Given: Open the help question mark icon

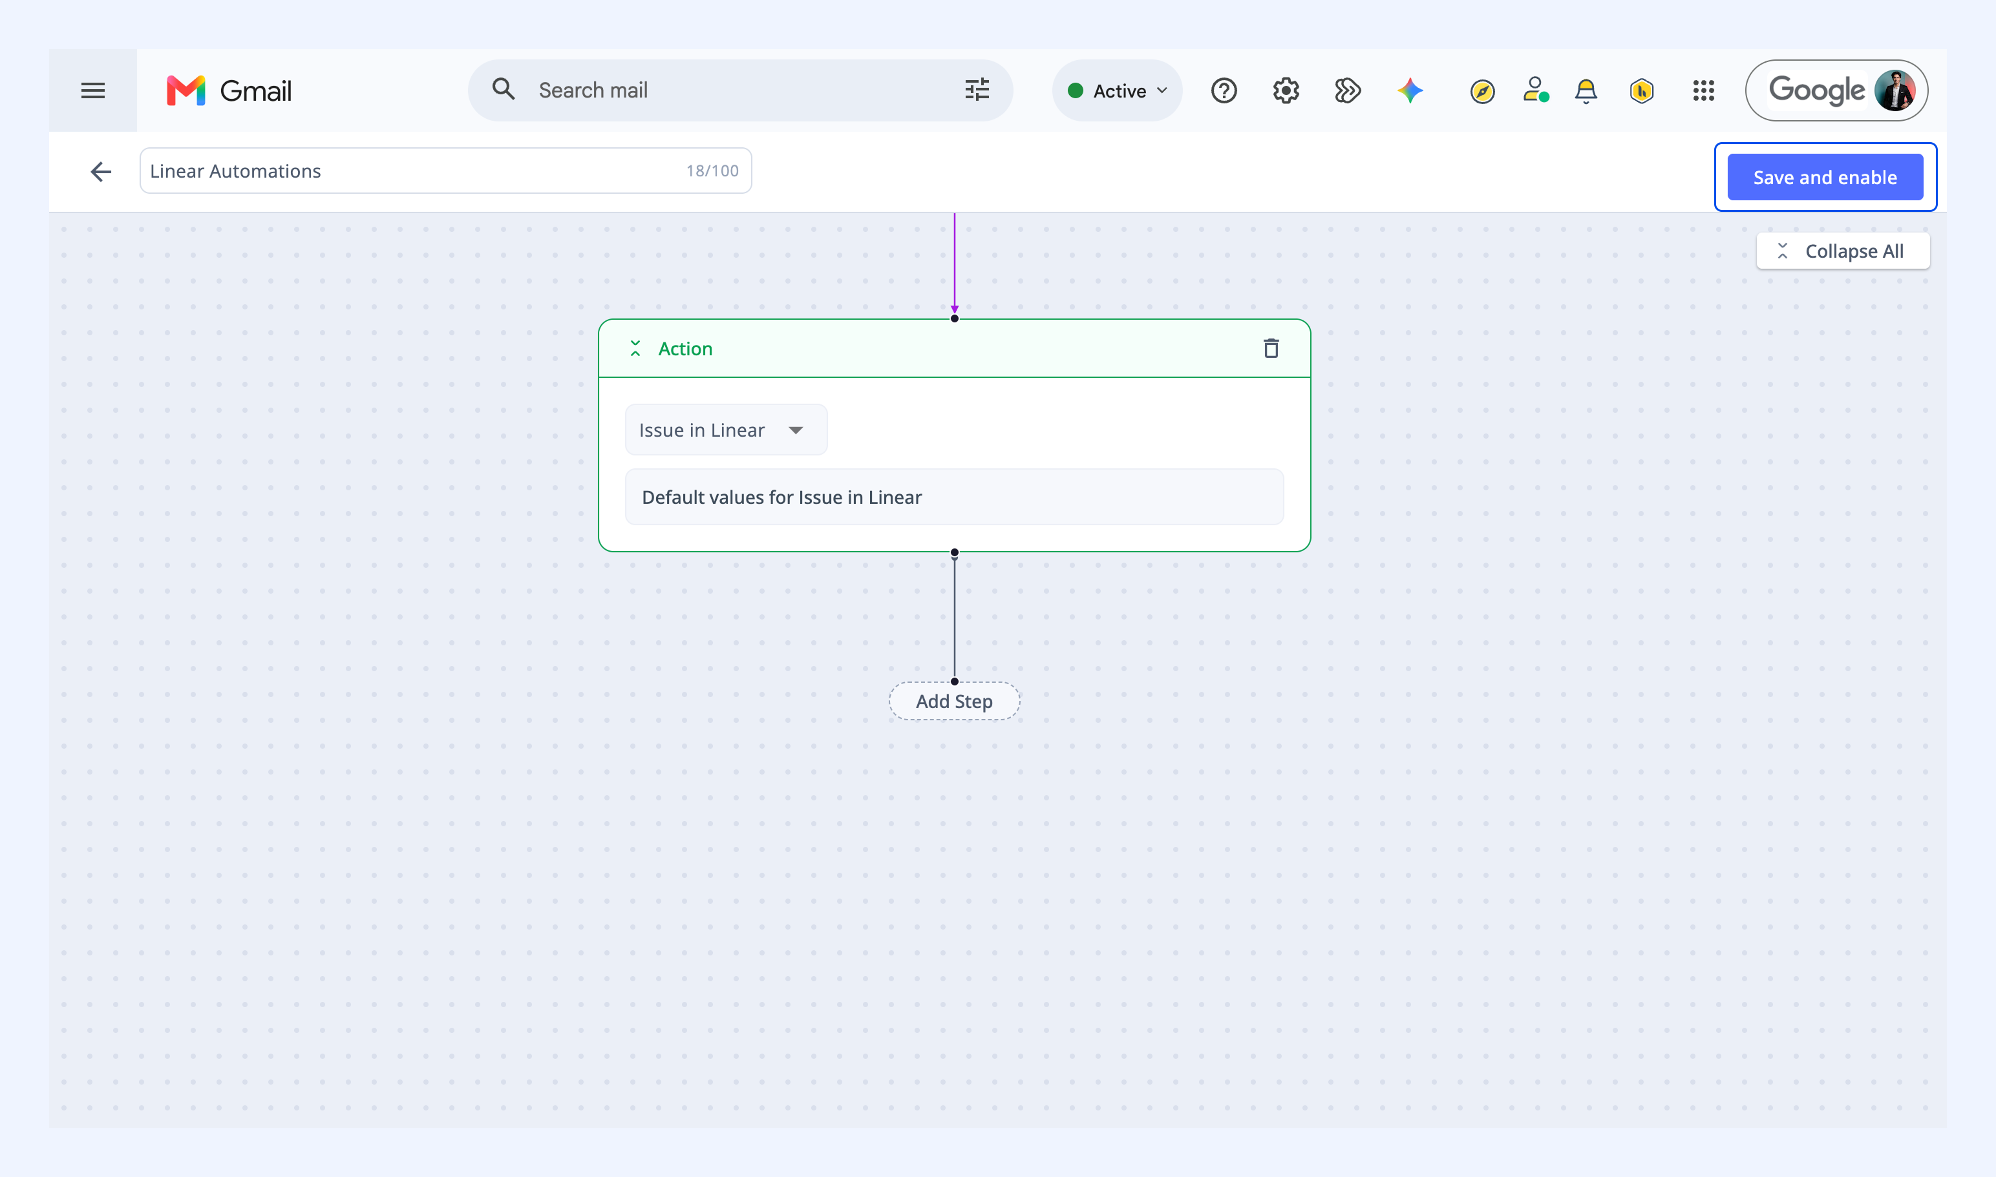Looking at the screenshot, I should 1224,91.
